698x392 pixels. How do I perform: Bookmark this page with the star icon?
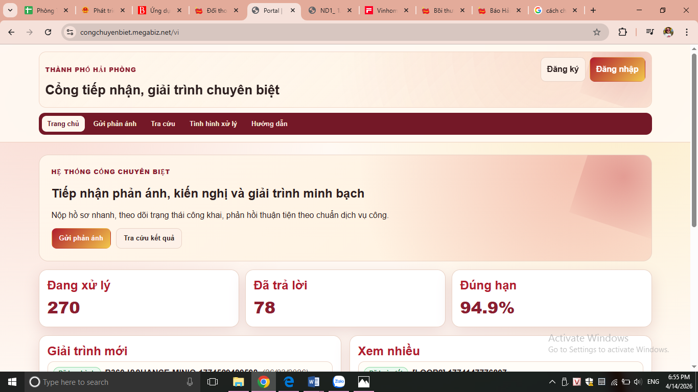[x=597, y=32]
